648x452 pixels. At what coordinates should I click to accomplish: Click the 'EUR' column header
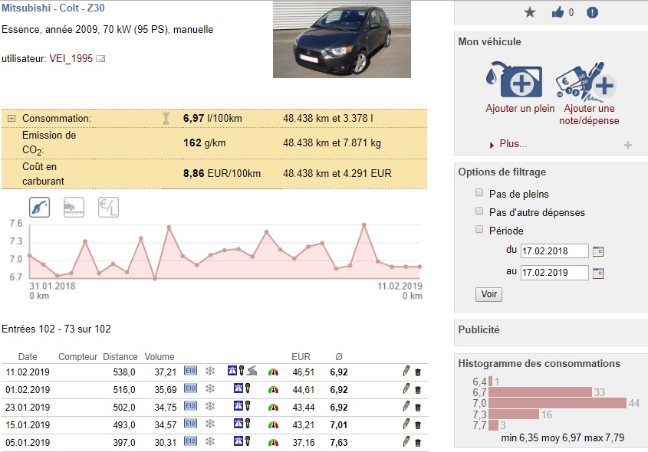(301, 357)
